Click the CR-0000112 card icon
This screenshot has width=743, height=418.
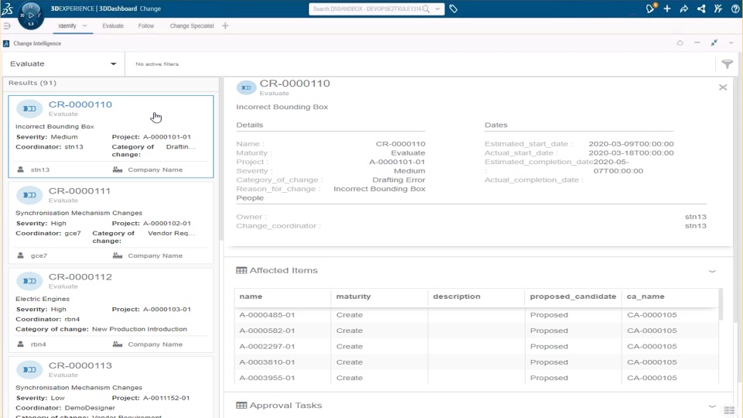(x=29, y=281)
